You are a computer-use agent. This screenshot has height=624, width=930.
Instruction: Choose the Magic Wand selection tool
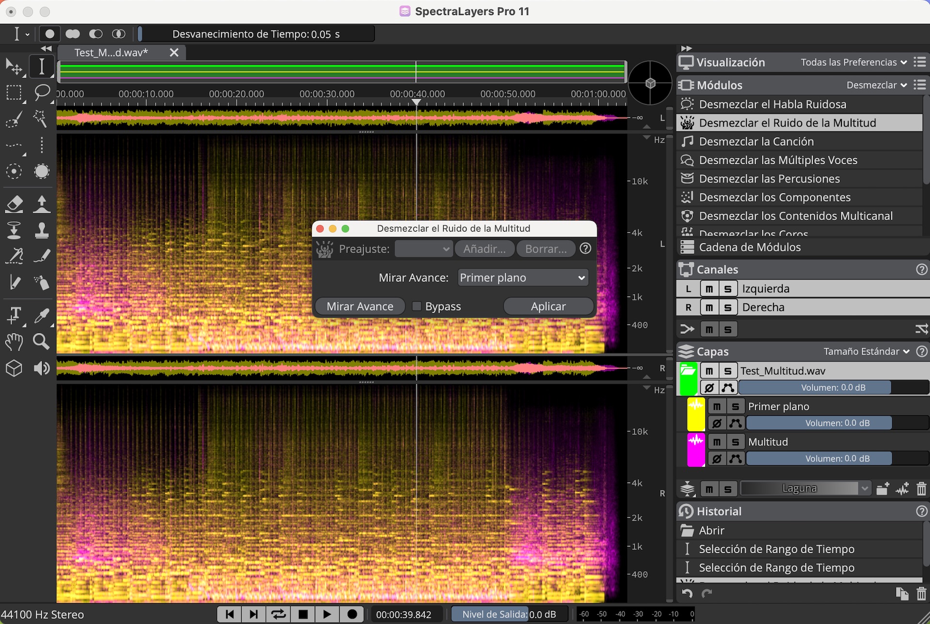pos(41,119)
